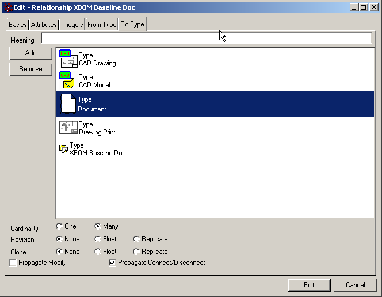Click the application icon in title bar
Viewport: 382px width, 297px height.
tap(7, 7)
